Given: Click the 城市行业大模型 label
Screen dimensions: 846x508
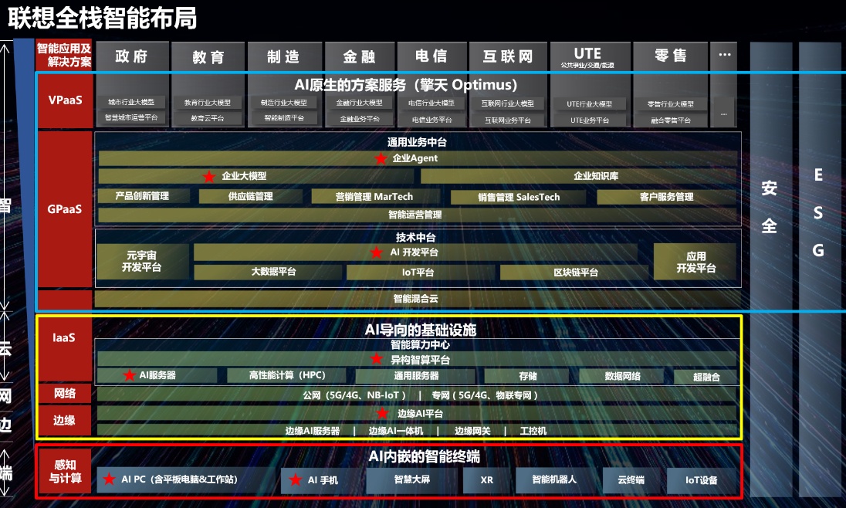Looking at the screenshot, I should tap(131, 102).
